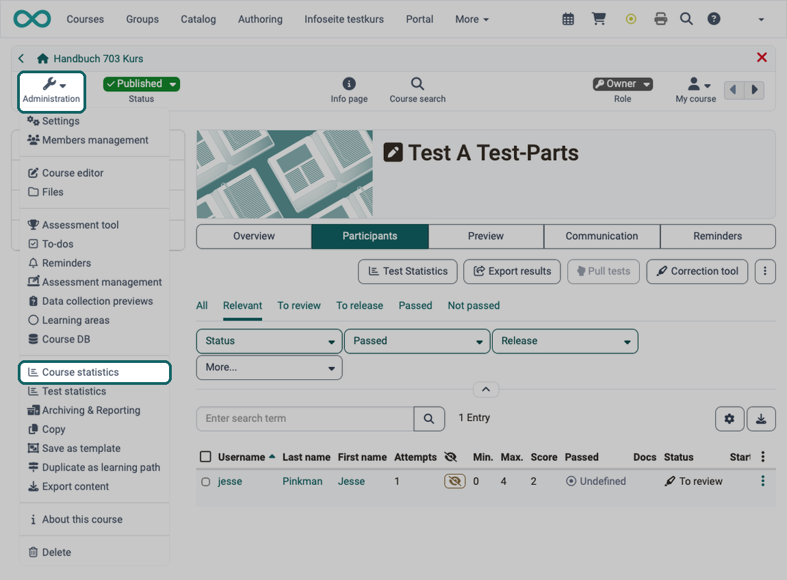Open the three-dot menu in table header
This screenshot has width=787, height=580.
coord(763,457)
